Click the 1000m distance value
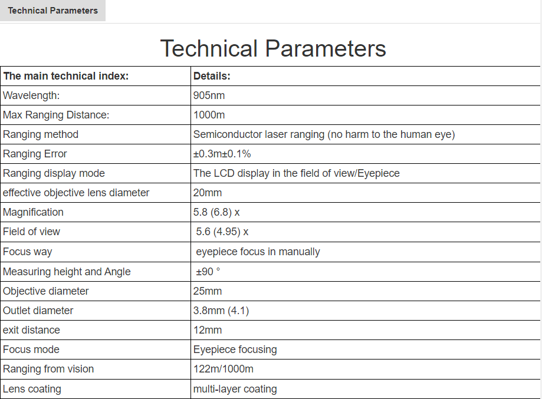 click(x=209, y=115)
